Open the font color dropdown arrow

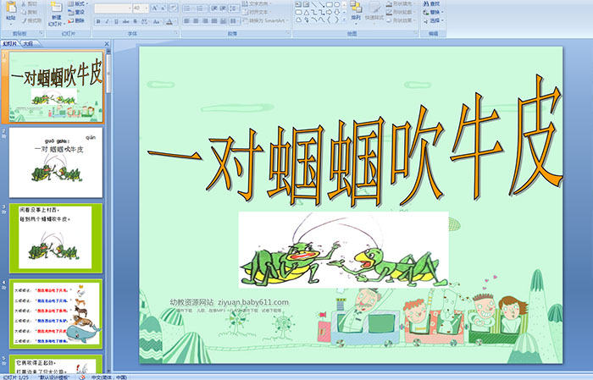(175, 21)
